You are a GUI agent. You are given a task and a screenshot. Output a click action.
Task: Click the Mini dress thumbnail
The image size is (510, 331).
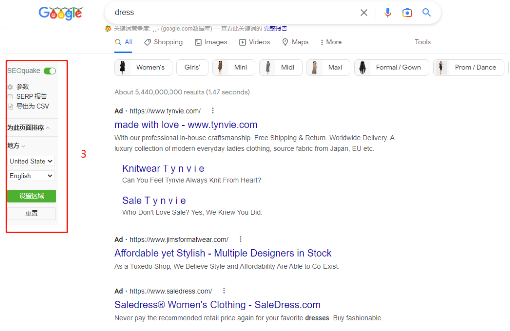(x=220, y=68)
